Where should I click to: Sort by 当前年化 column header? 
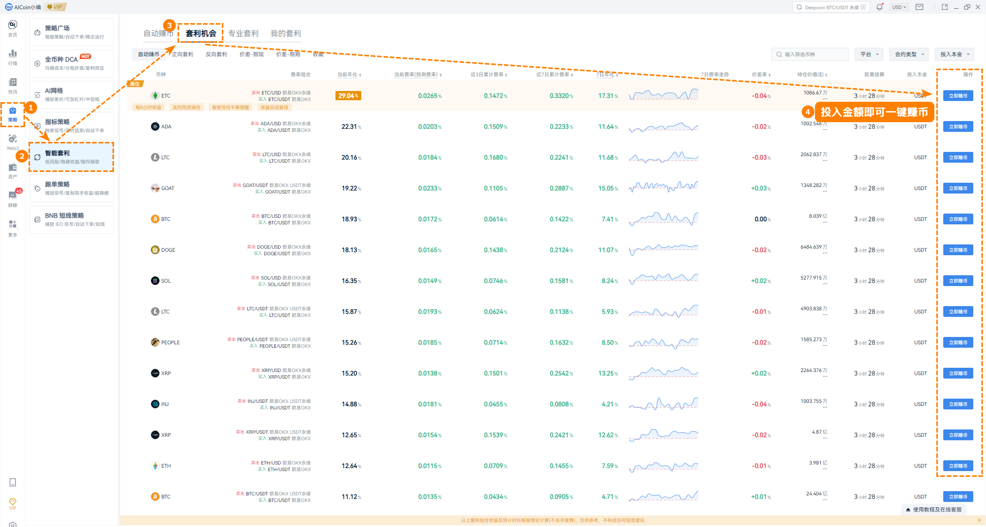tap(349, 74)
